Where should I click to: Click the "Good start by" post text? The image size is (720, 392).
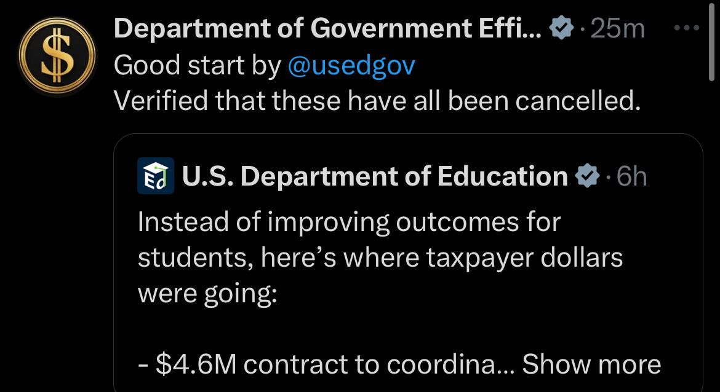pos(197,65)
